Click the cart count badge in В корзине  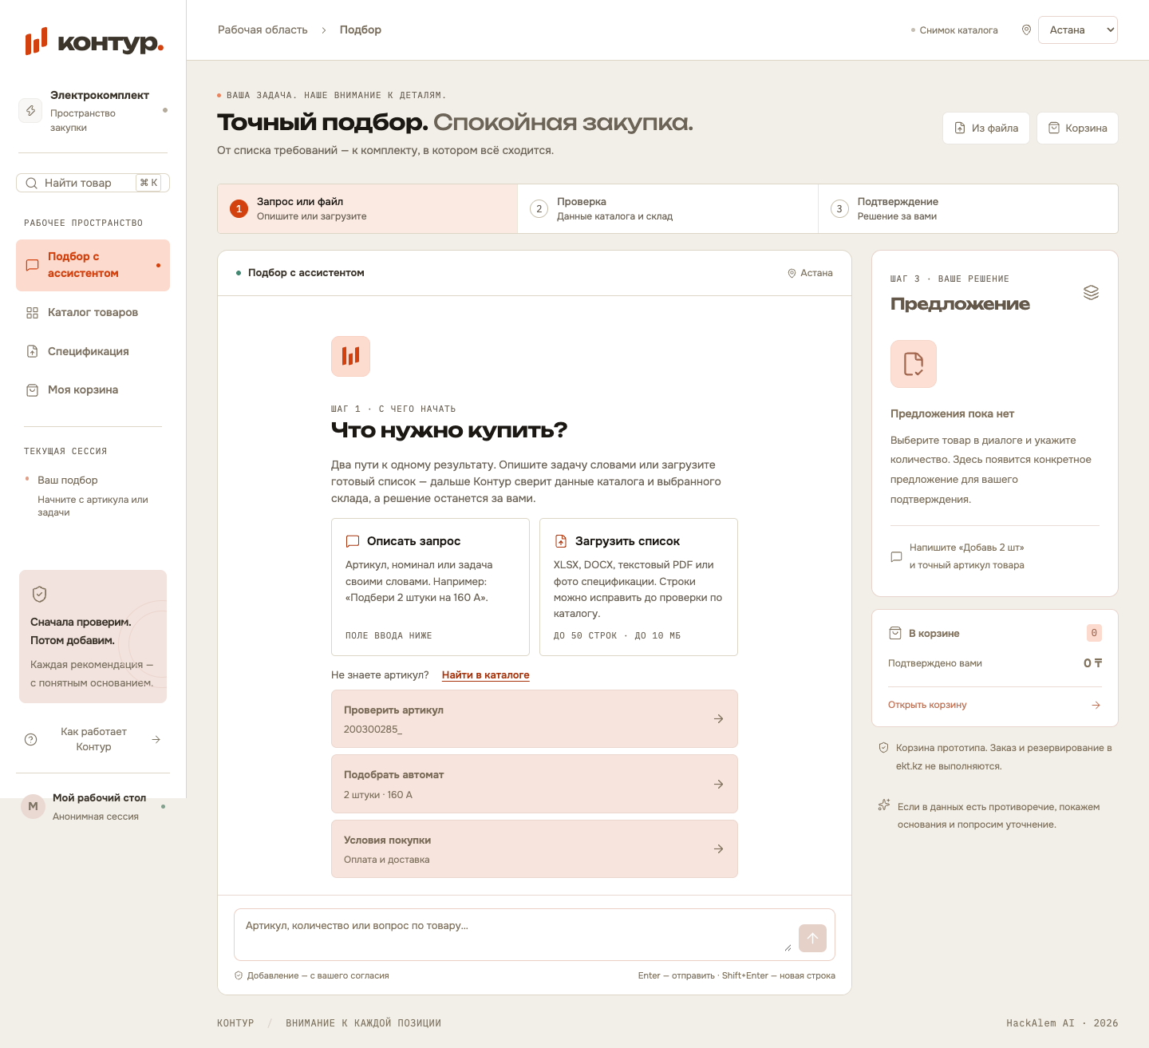pos(1094,633)
